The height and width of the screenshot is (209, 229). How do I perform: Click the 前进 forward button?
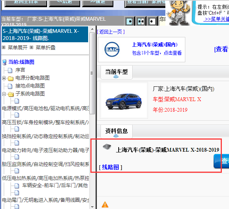[x=98, y=3]
